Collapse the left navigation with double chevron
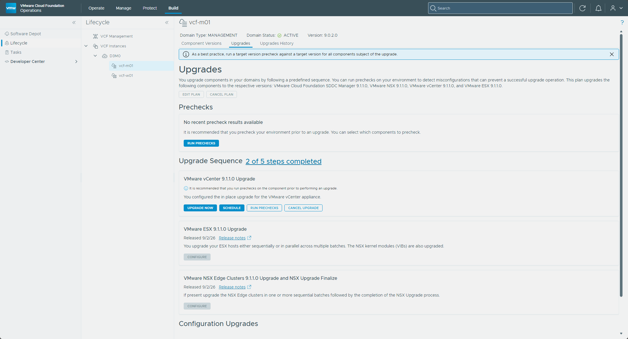Viewport: 628px width, 339px height. (x=74, y=23)
